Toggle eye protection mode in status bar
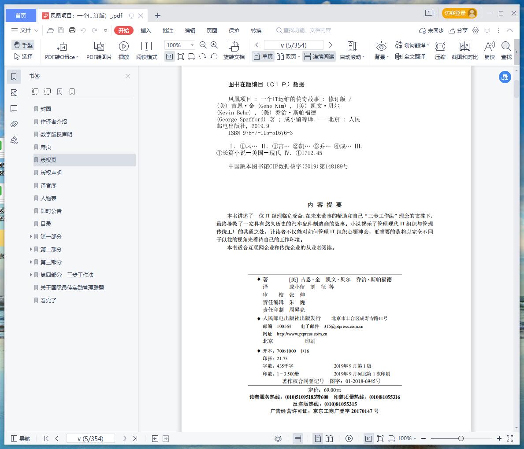This screenshot has width=524, height=449. point(278,438)
